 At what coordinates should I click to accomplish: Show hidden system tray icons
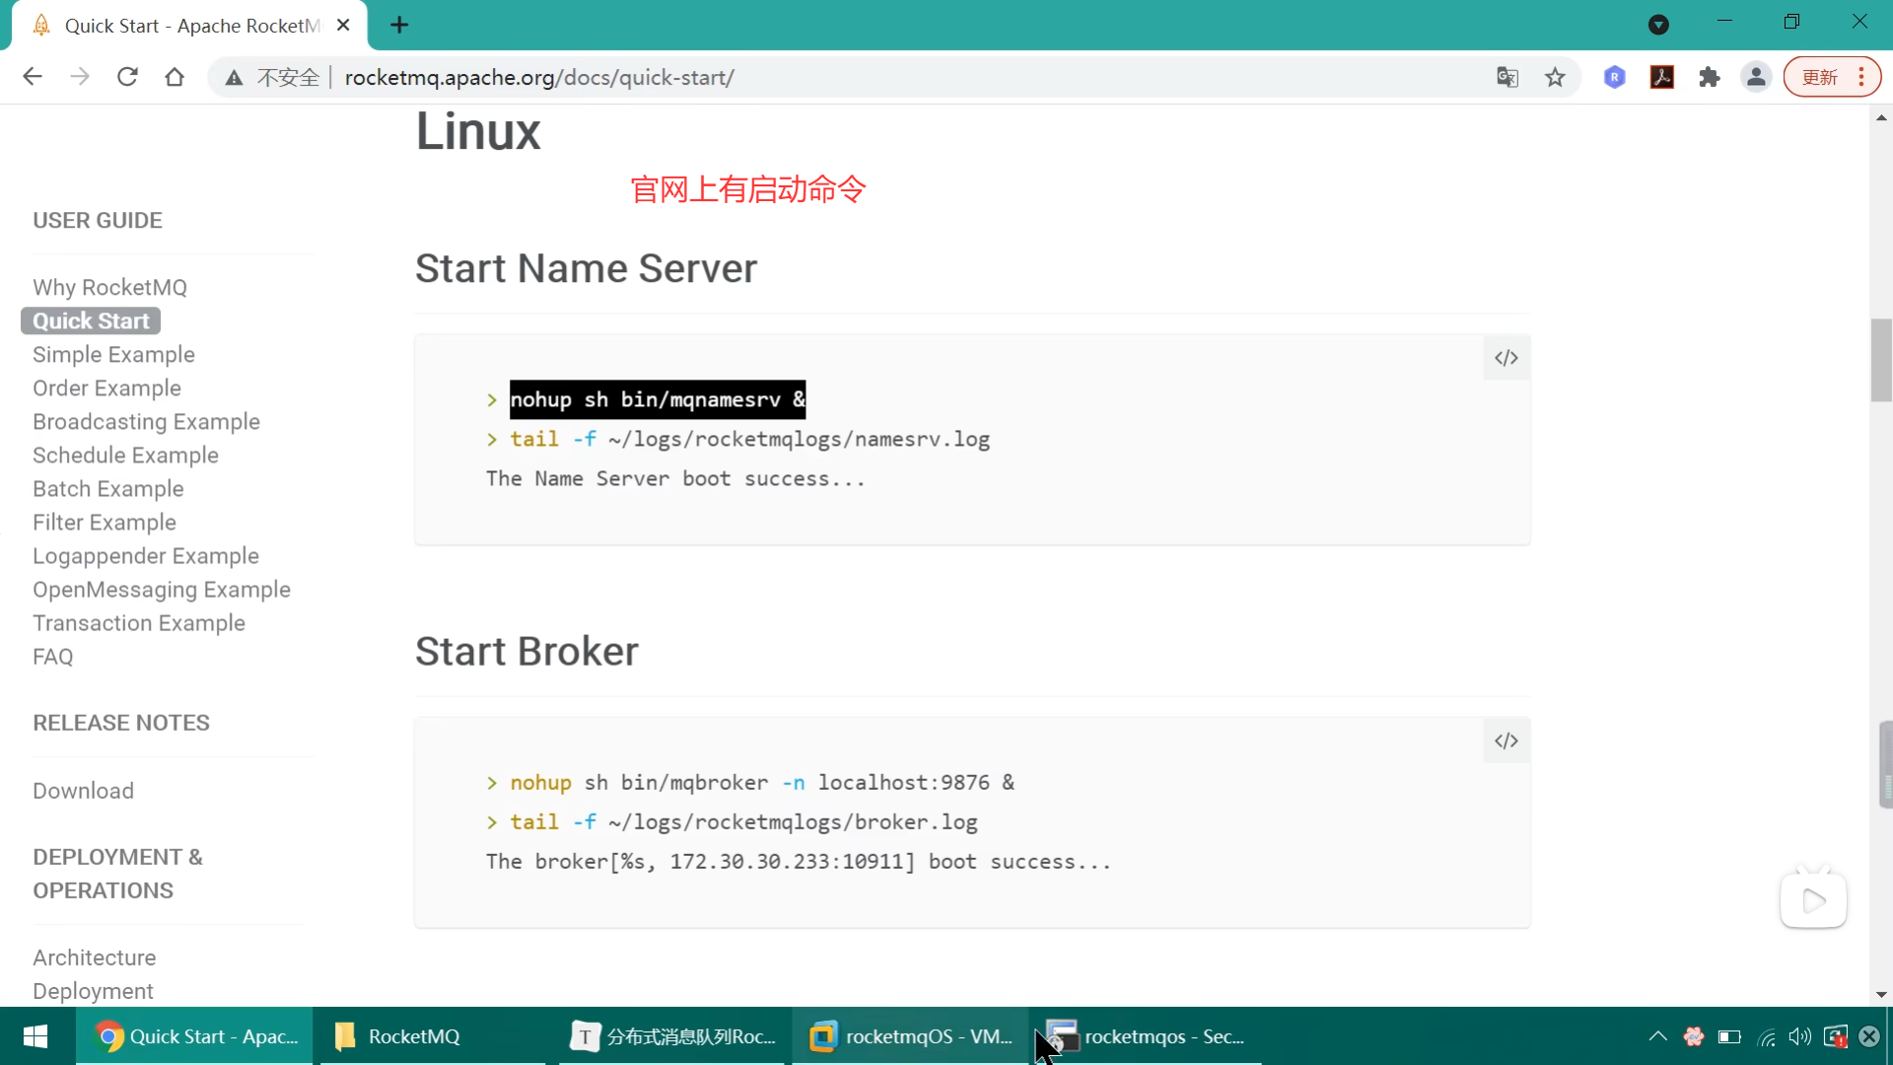[1657, 1036]
